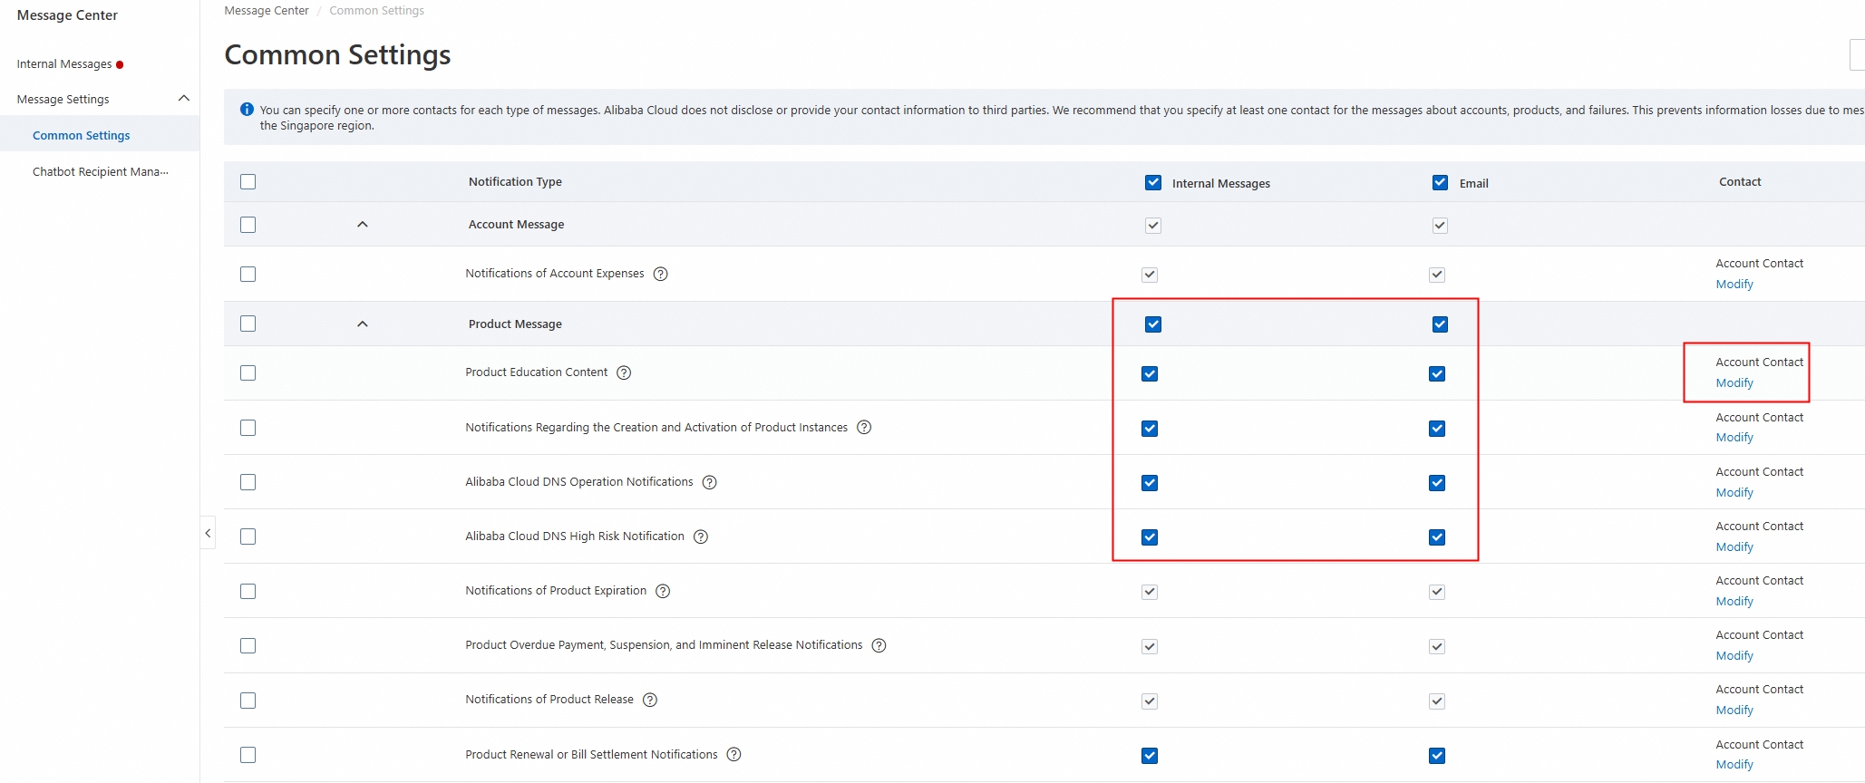Uncheck Internal Messages for Product Education Content
This screenshot has width=1865, height=783.
(x=1150, y=373)
